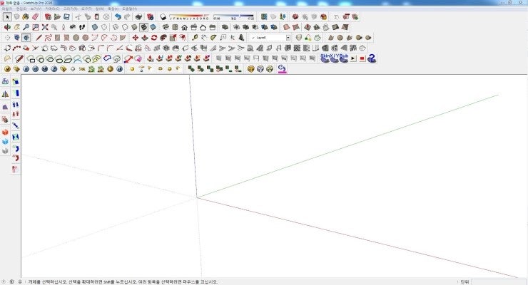Open the Layer dropdown arrow
This screenshot has width=528, height=285.
(288, 38)
